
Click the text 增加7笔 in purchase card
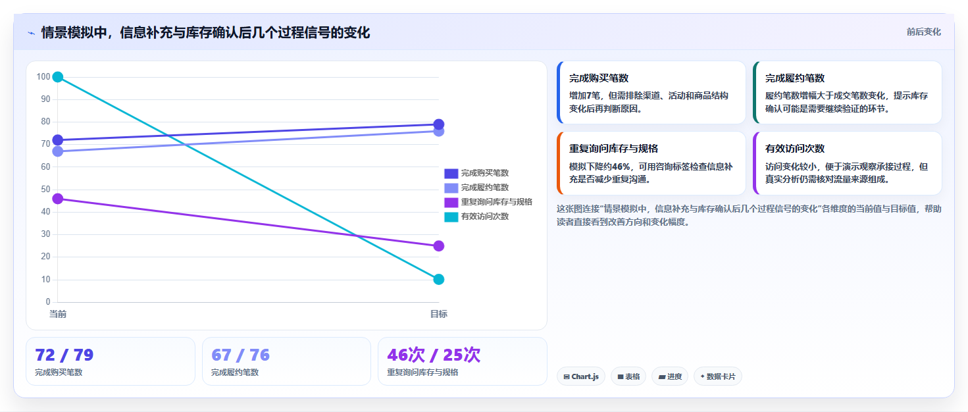(x=586, y=95)
